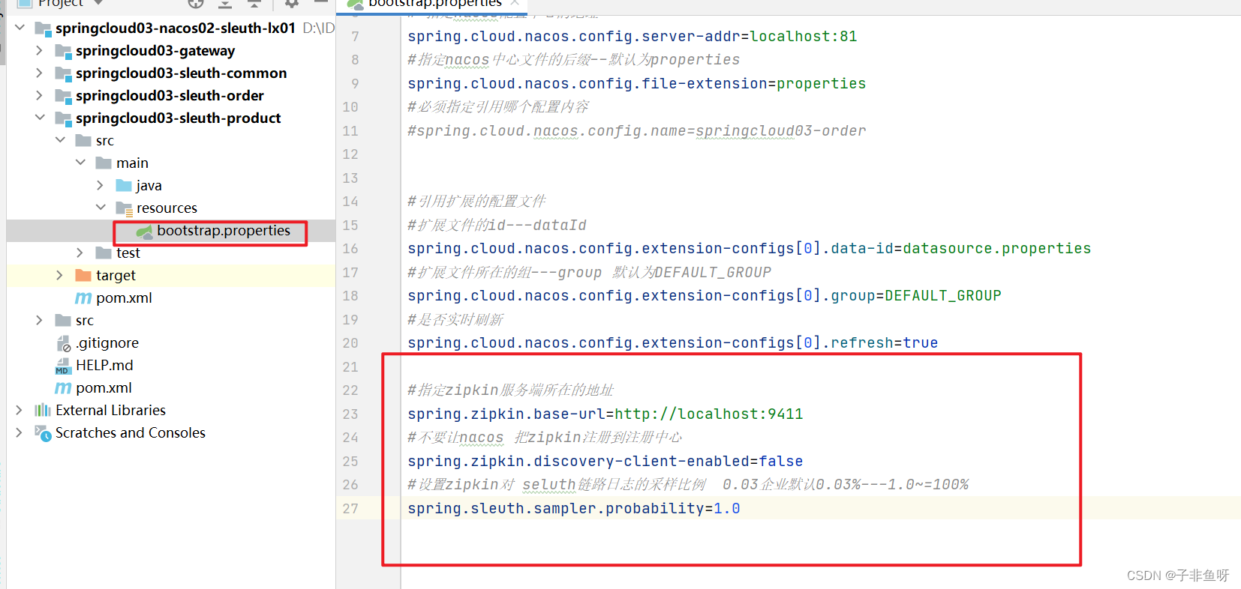Viewport: 1241px width, 589px height.
Task: Open Project panel settings gear
Action: [292, 3]
